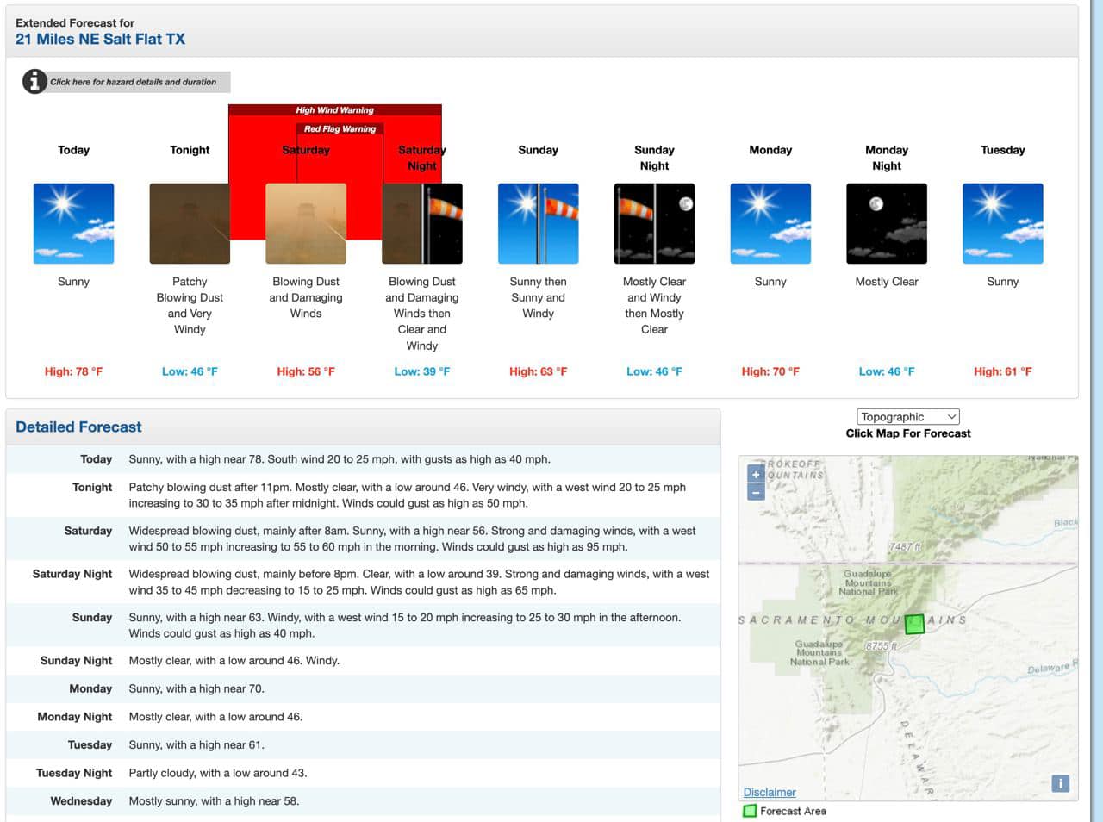Zoom in on the forecast map
Image resolution: width=1103 pixels, height=822 pixels.
[756, 475]
